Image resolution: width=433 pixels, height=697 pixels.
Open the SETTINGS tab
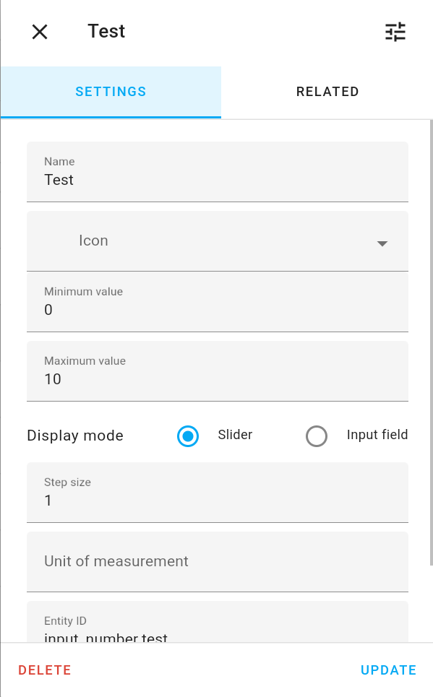pos(111,92)
